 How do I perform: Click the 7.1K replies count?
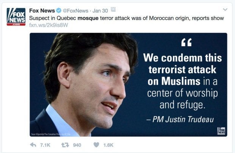[45, 145]
